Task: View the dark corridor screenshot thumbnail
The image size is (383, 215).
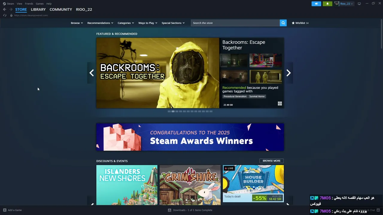Action: pos(234,77)
